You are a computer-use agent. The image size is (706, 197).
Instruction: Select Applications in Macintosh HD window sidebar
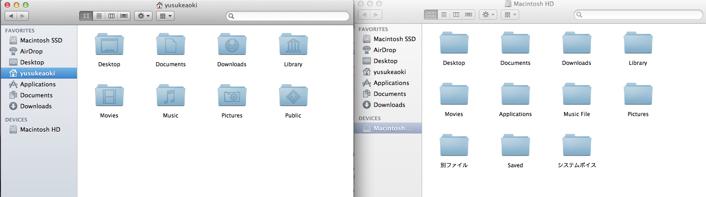click(x=388, y=83)
